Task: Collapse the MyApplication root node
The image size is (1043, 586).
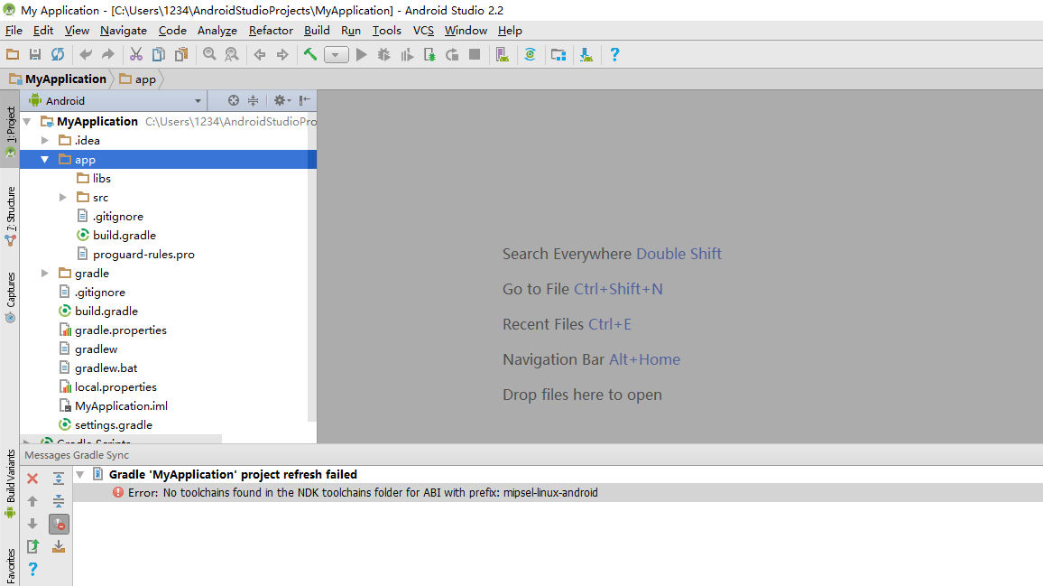Action: (27, 121)
